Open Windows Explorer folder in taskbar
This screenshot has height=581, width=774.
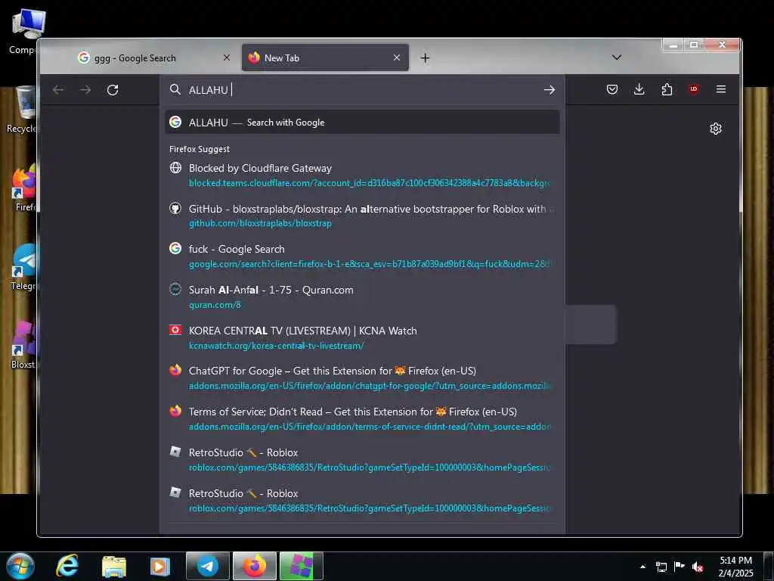click(114, 567)
